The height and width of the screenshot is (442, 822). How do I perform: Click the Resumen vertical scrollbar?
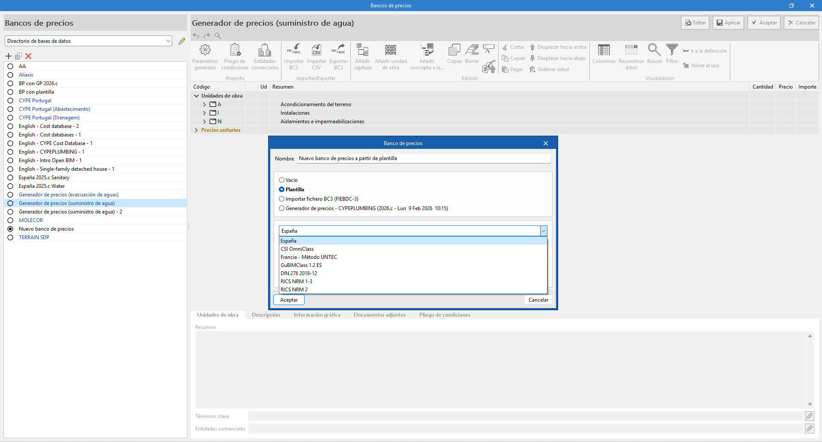(810, 370)
